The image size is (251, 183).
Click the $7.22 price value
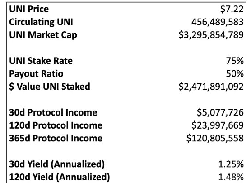click(232, 9)
